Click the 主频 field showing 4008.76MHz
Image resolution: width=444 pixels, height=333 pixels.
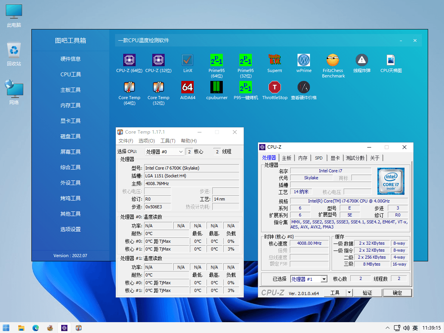(192, 184)
